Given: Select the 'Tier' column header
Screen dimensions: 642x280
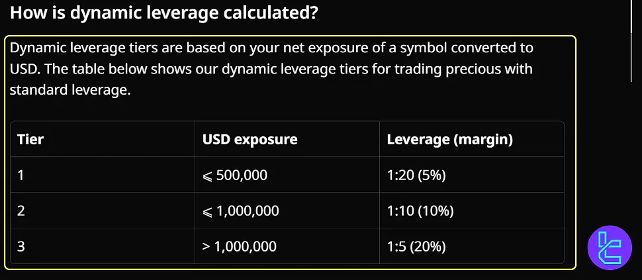Looking at the screenshot, I should [30, 139].
